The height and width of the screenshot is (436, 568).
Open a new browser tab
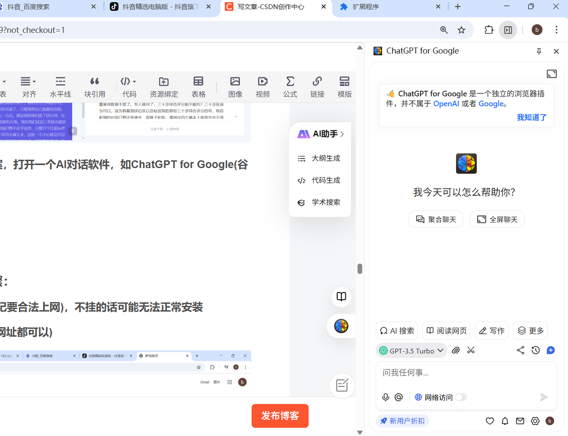point(458,7)
